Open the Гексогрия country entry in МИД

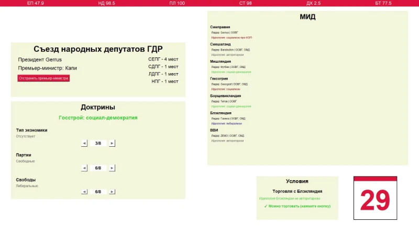(x=219, y=79)
